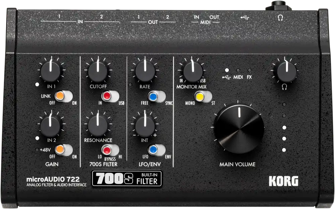
Task: Click the topmost level meter LED
Action: (x=284, y=105)
